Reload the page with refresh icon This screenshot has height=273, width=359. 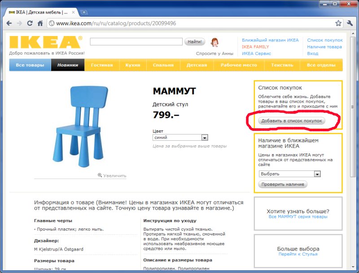click(30, 23)
